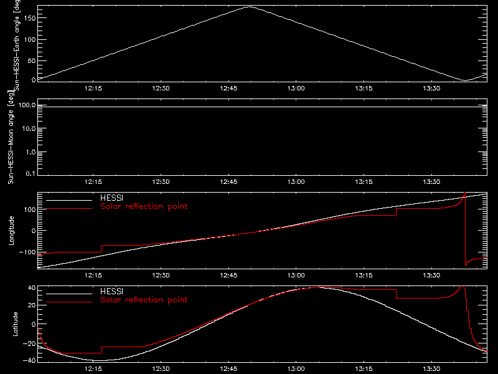Select 12:30 label under Earth angle plot
This screenshot has width=498, height=374.
pyautogui.click(x=161, y=88)
